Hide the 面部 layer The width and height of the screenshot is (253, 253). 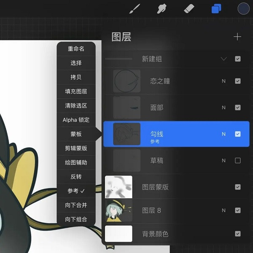(x=238, y=108)
